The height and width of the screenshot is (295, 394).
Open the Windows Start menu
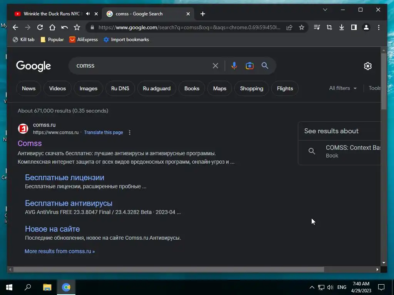point(9,287)
